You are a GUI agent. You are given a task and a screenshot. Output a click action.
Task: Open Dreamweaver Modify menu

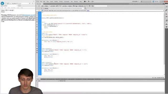pos(56,2)
